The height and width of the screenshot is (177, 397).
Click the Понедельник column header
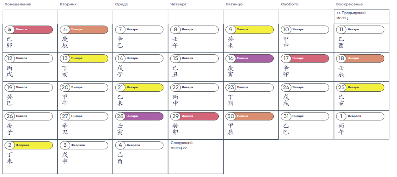18,4
